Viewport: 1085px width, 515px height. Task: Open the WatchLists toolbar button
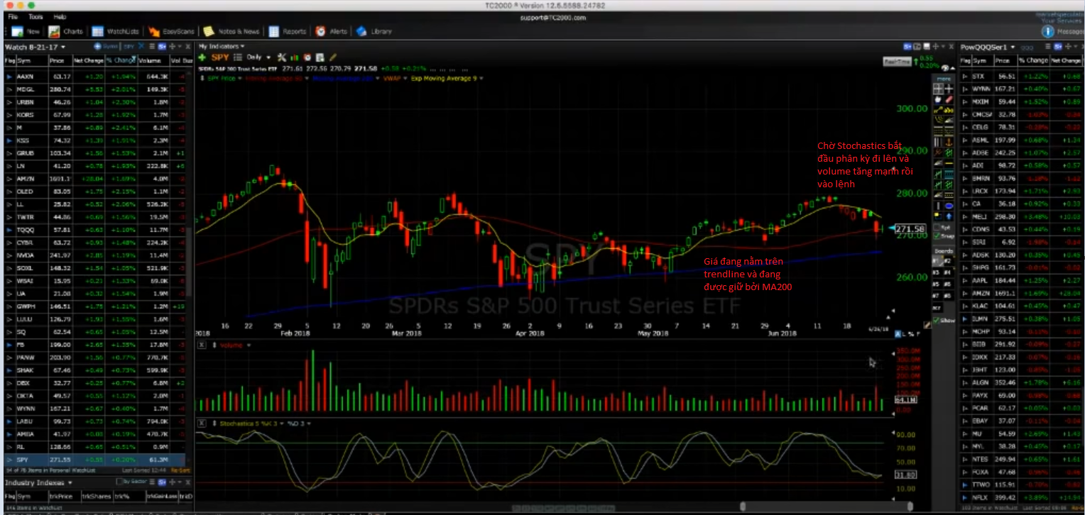point(116,31)
